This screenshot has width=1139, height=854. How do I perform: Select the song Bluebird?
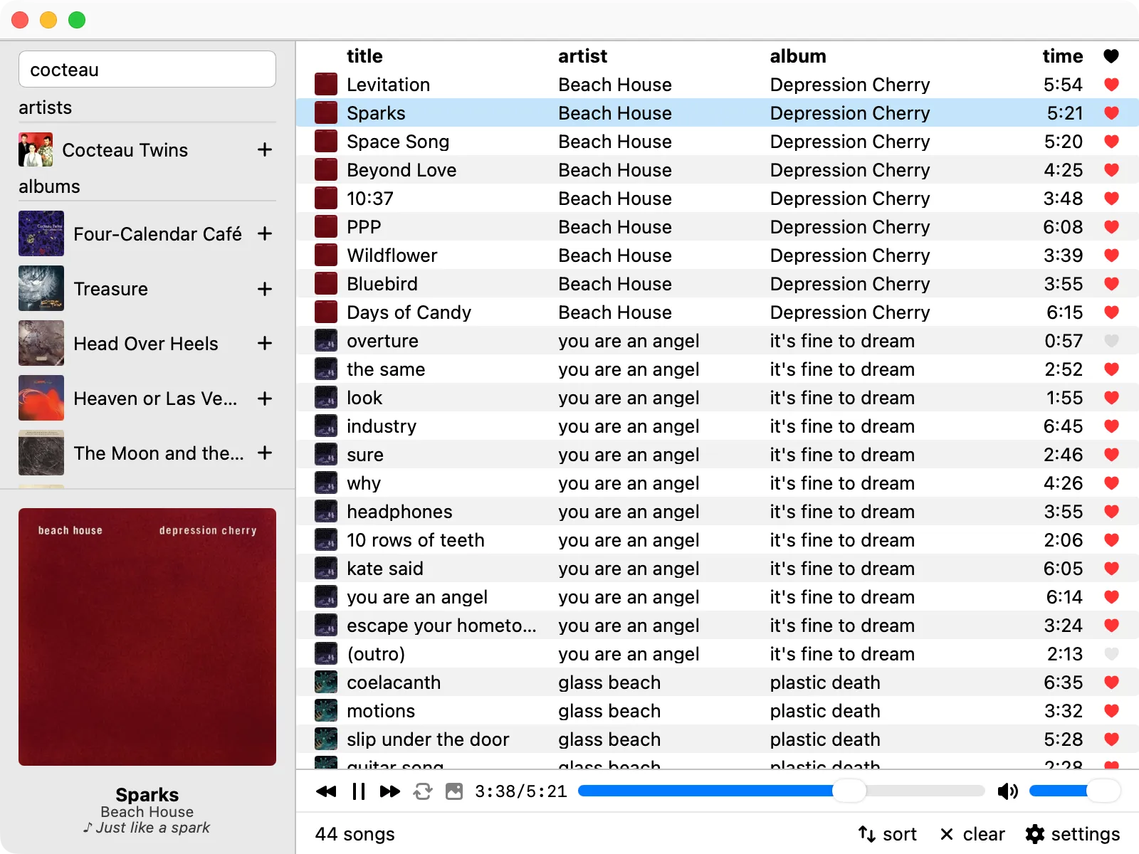(718, 283)
